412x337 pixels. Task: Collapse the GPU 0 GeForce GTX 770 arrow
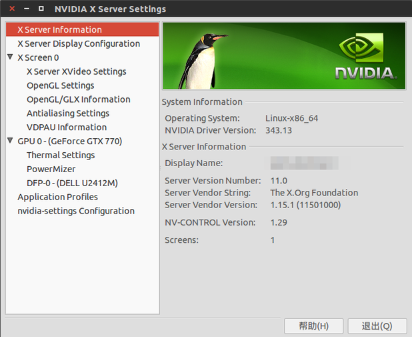[x=10, y=141]
